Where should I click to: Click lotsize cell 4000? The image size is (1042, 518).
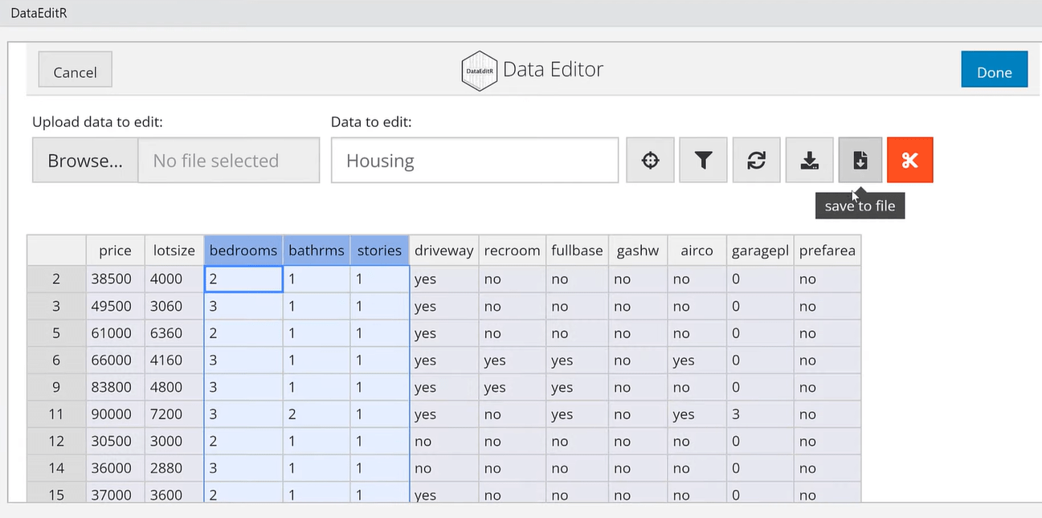pyautogui.click(x=174, y=279)
